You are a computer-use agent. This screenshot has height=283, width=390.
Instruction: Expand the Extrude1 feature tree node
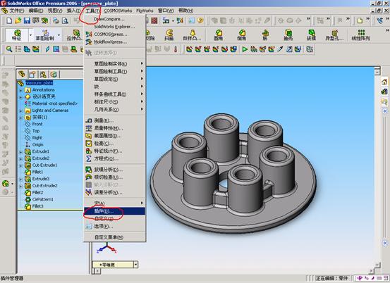pos(21,151)
